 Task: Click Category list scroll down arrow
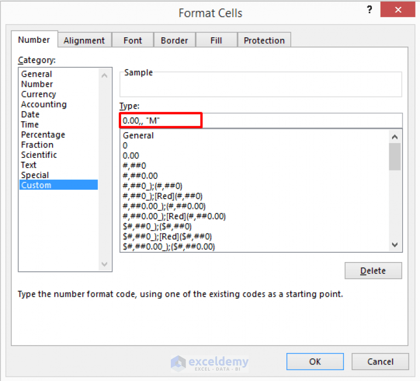click(x=105, y=264)
